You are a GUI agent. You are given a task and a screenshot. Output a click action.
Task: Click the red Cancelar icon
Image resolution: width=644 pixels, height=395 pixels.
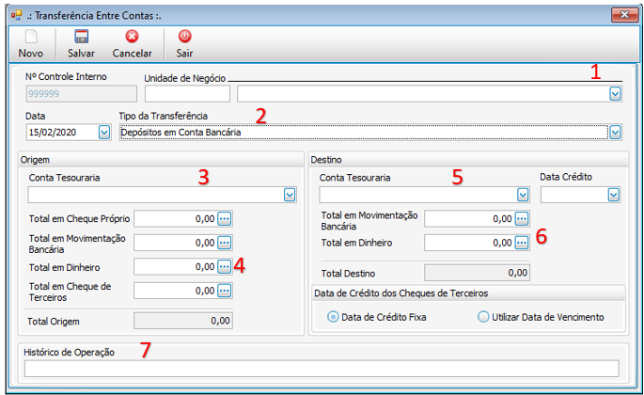132,37
